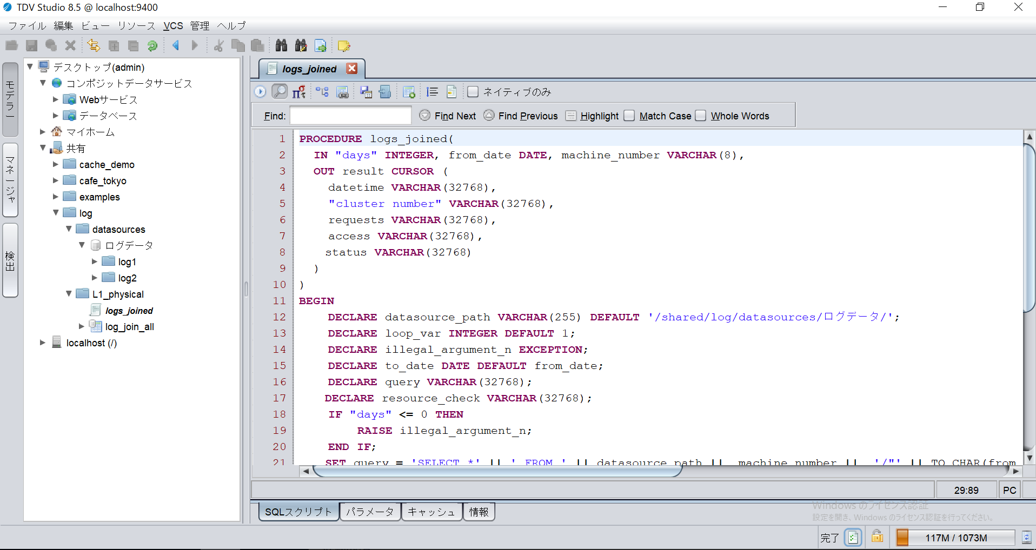Click the save floppy disk icon

click(x=31, y=46)
